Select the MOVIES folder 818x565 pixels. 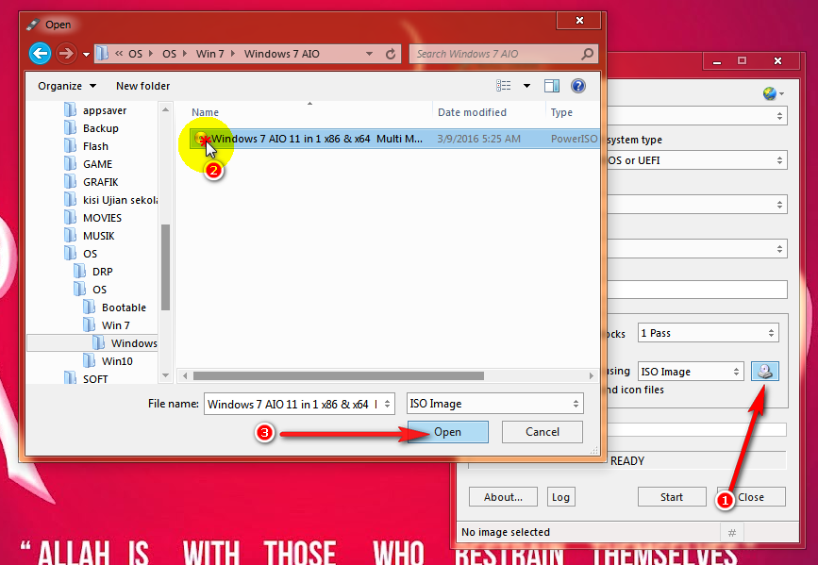coord(102,218)
